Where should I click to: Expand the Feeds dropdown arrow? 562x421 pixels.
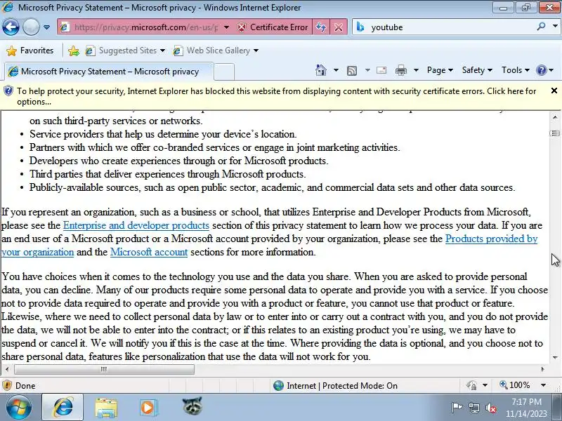[x=367, y=70]
